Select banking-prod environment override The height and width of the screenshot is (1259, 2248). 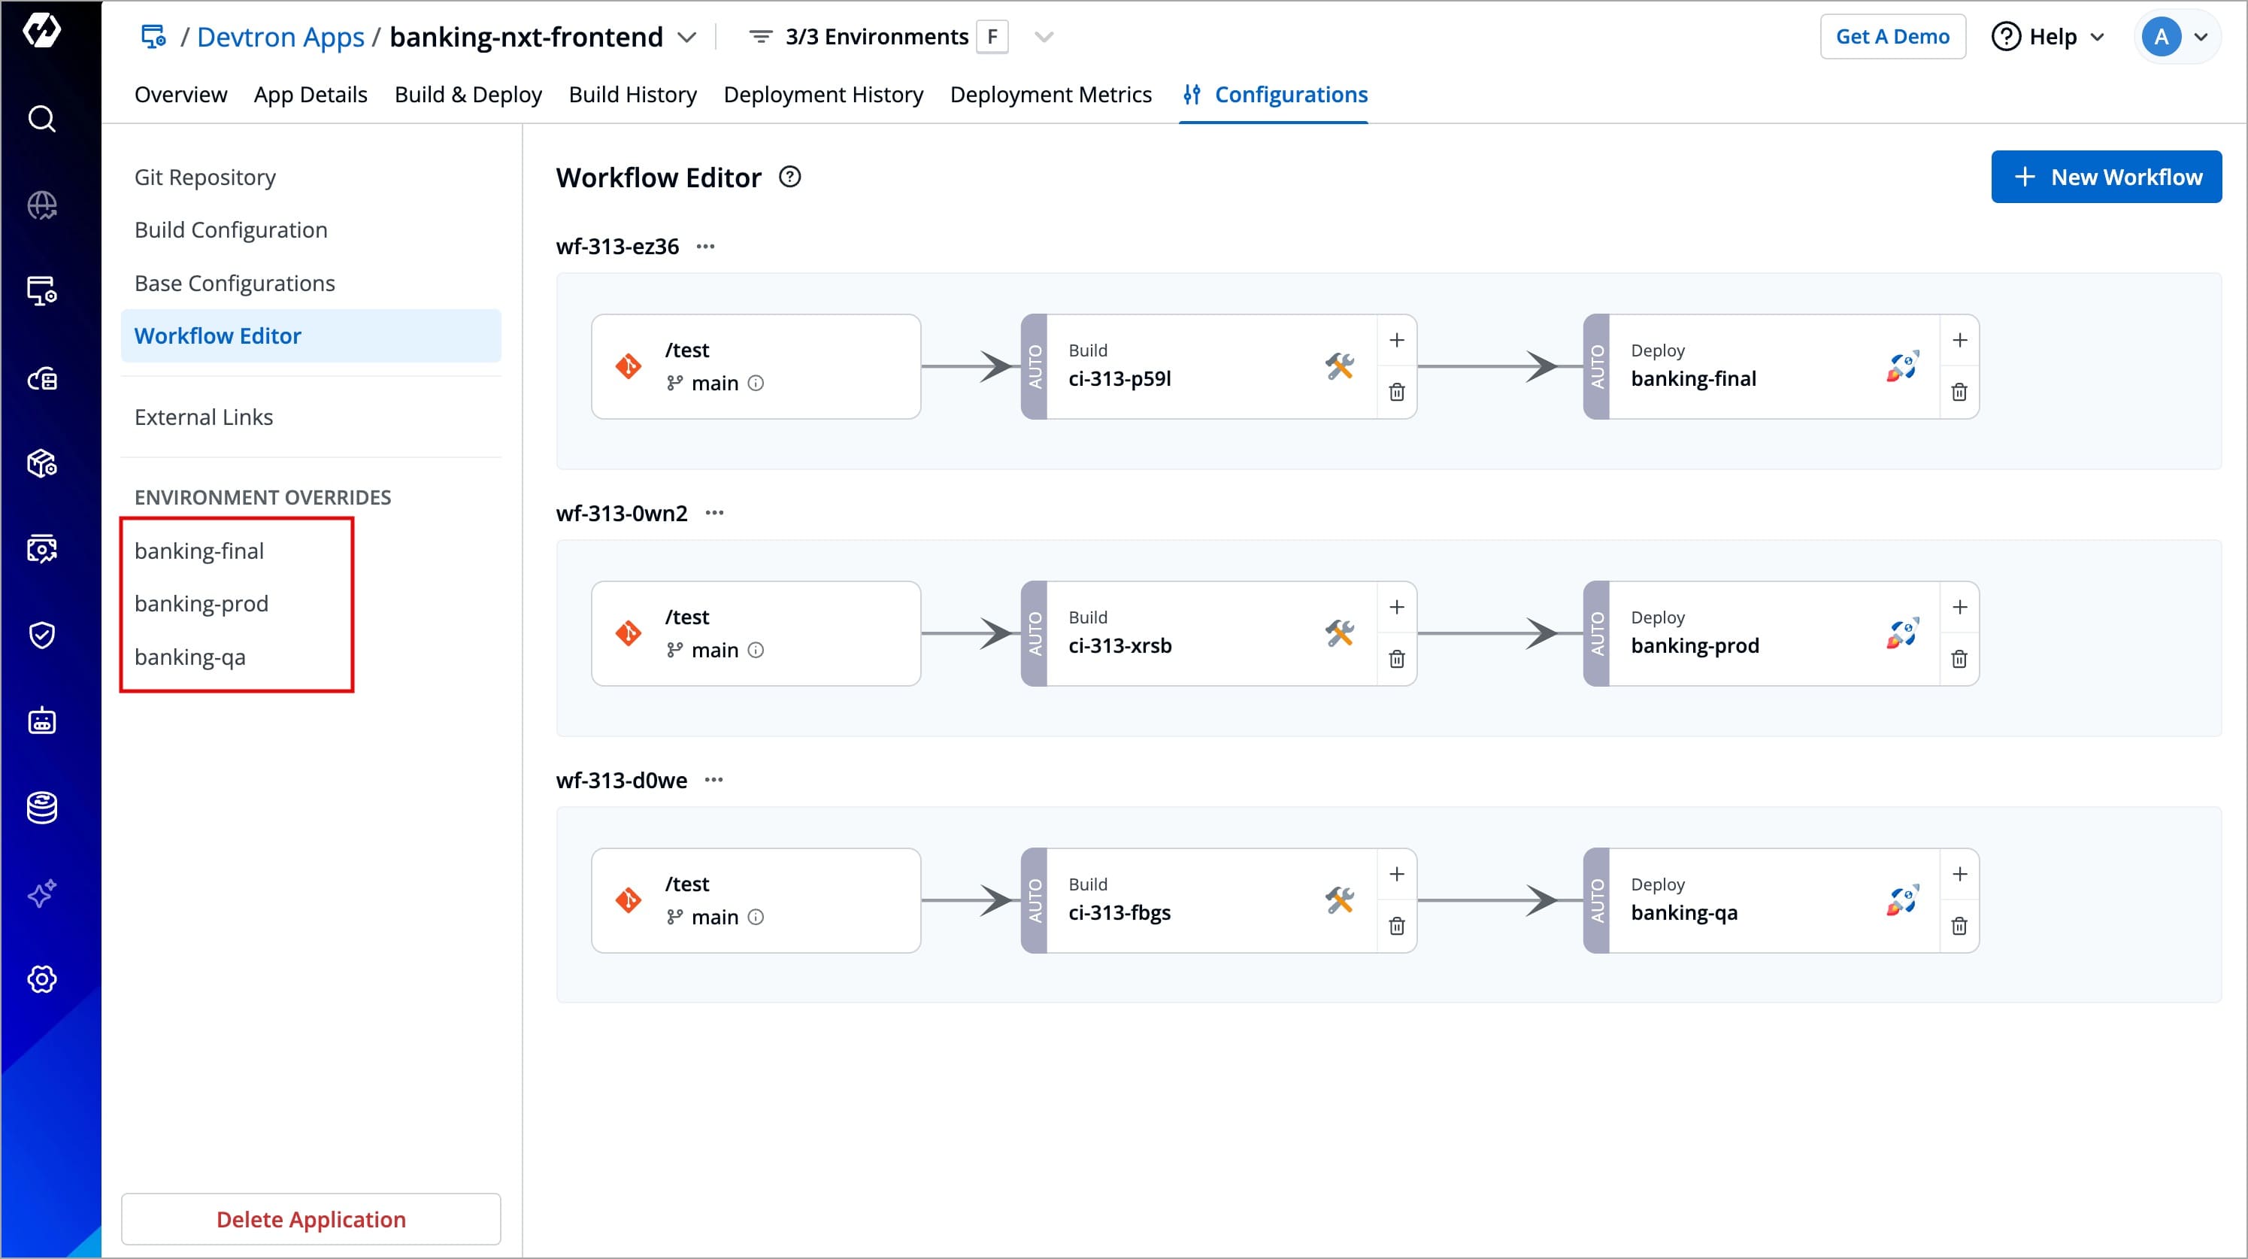(x=201, y=603)
